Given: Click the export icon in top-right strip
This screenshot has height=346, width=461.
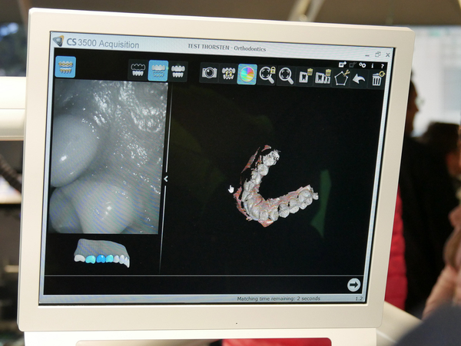Looking at the screenshot, I should pos(343,64).
